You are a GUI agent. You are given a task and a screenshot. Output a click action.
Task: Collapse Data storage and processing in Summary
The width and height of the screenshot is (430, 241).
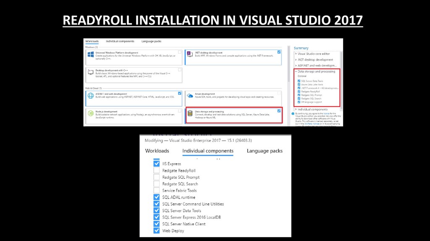[x=296, y=71]
